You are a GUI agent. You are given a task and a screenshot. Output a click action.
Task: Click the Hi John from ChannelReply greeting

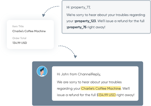click(x=79, y=74)
